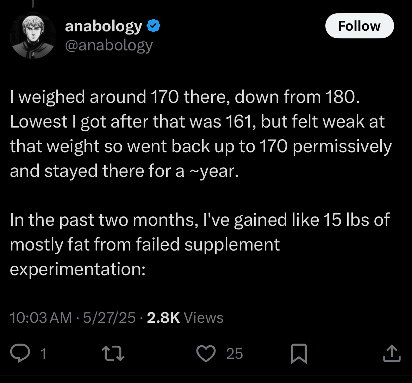Click the blue verified badge next to anabology
Image resolution: width=412 pixels, height=383 pixels.
(153, 26)
